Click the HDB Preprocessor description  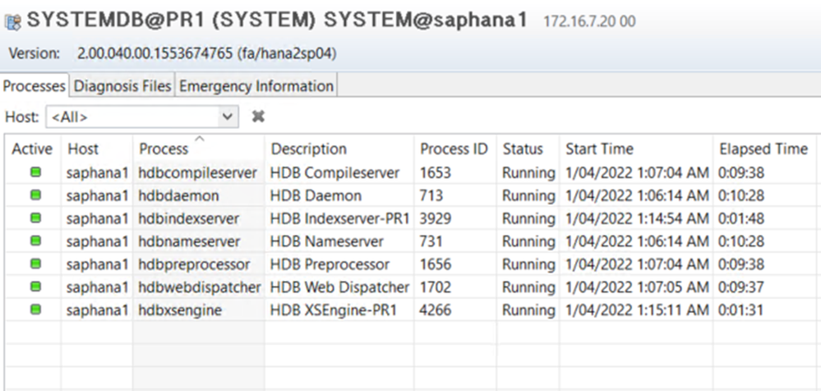pos(330,264)
